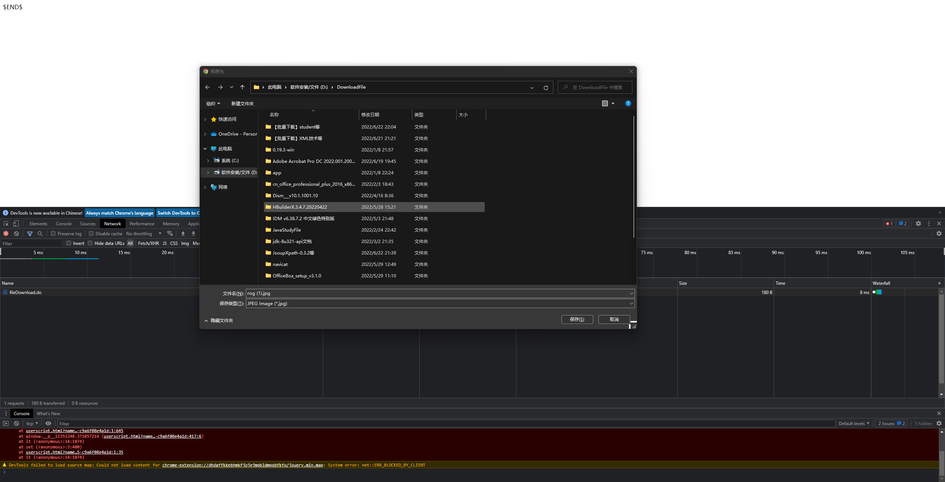The image size is (945, 482).
Task: Switch to the Sources tab
Action: [x=87, y=224]
